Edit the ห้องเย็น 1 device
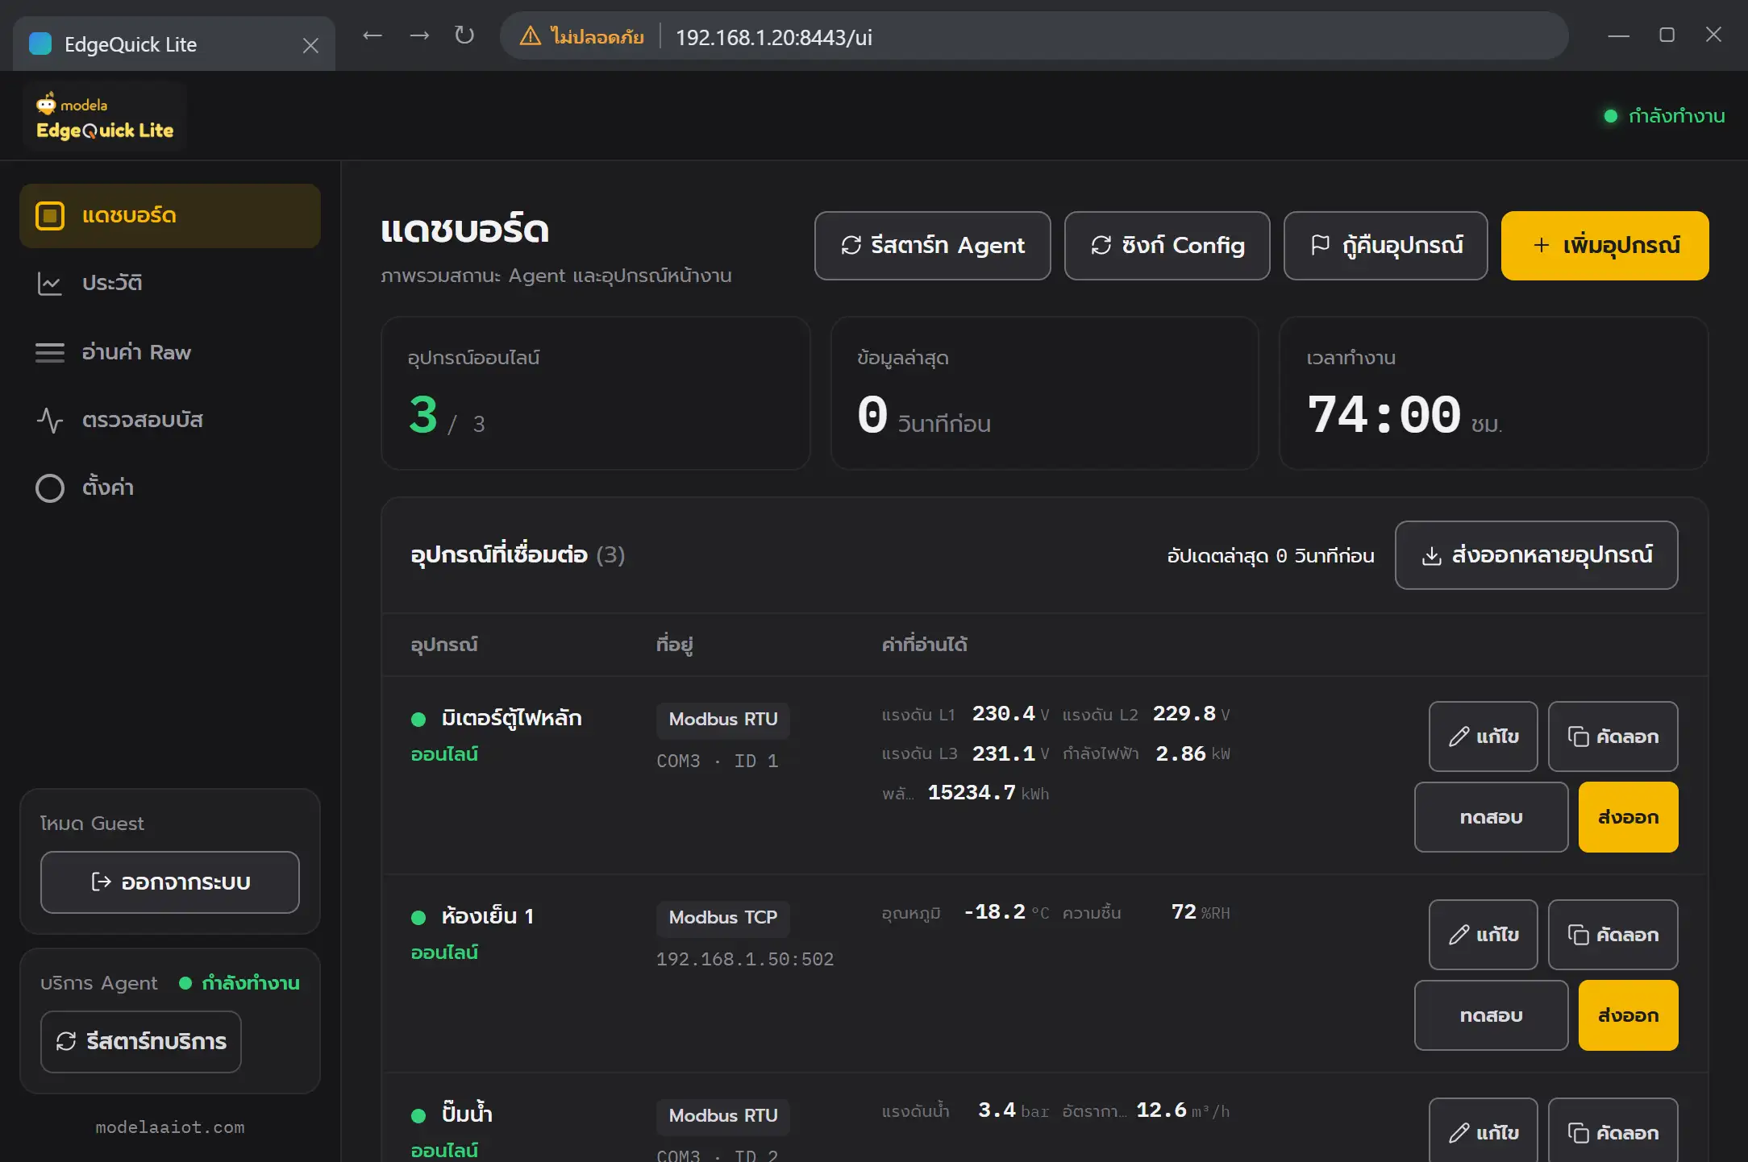 (x=1483, y=935)
